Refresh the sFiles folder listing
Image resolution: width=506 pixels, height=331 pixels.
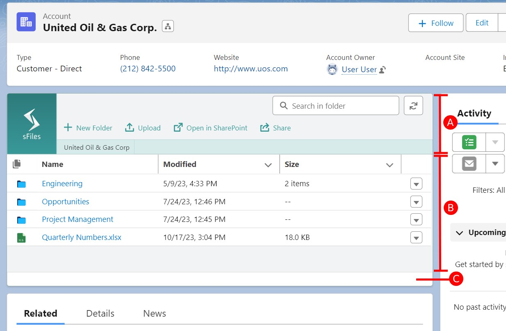pos(413,106)
